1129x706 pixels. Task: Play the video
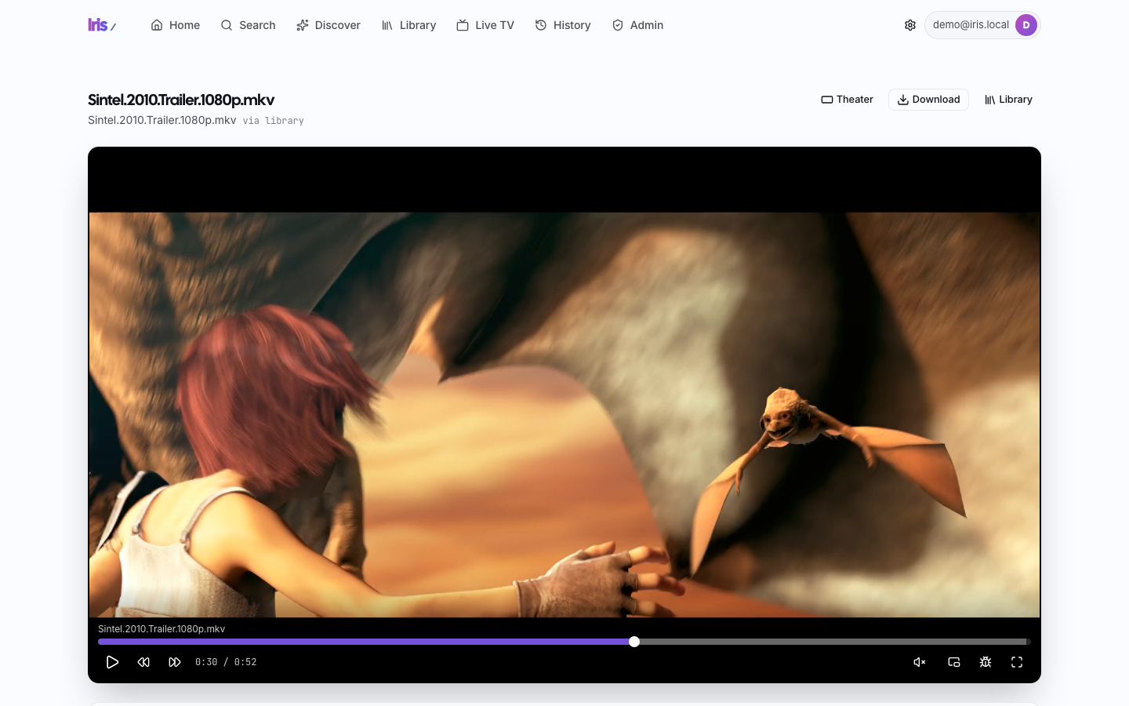(x=112, y=662)
